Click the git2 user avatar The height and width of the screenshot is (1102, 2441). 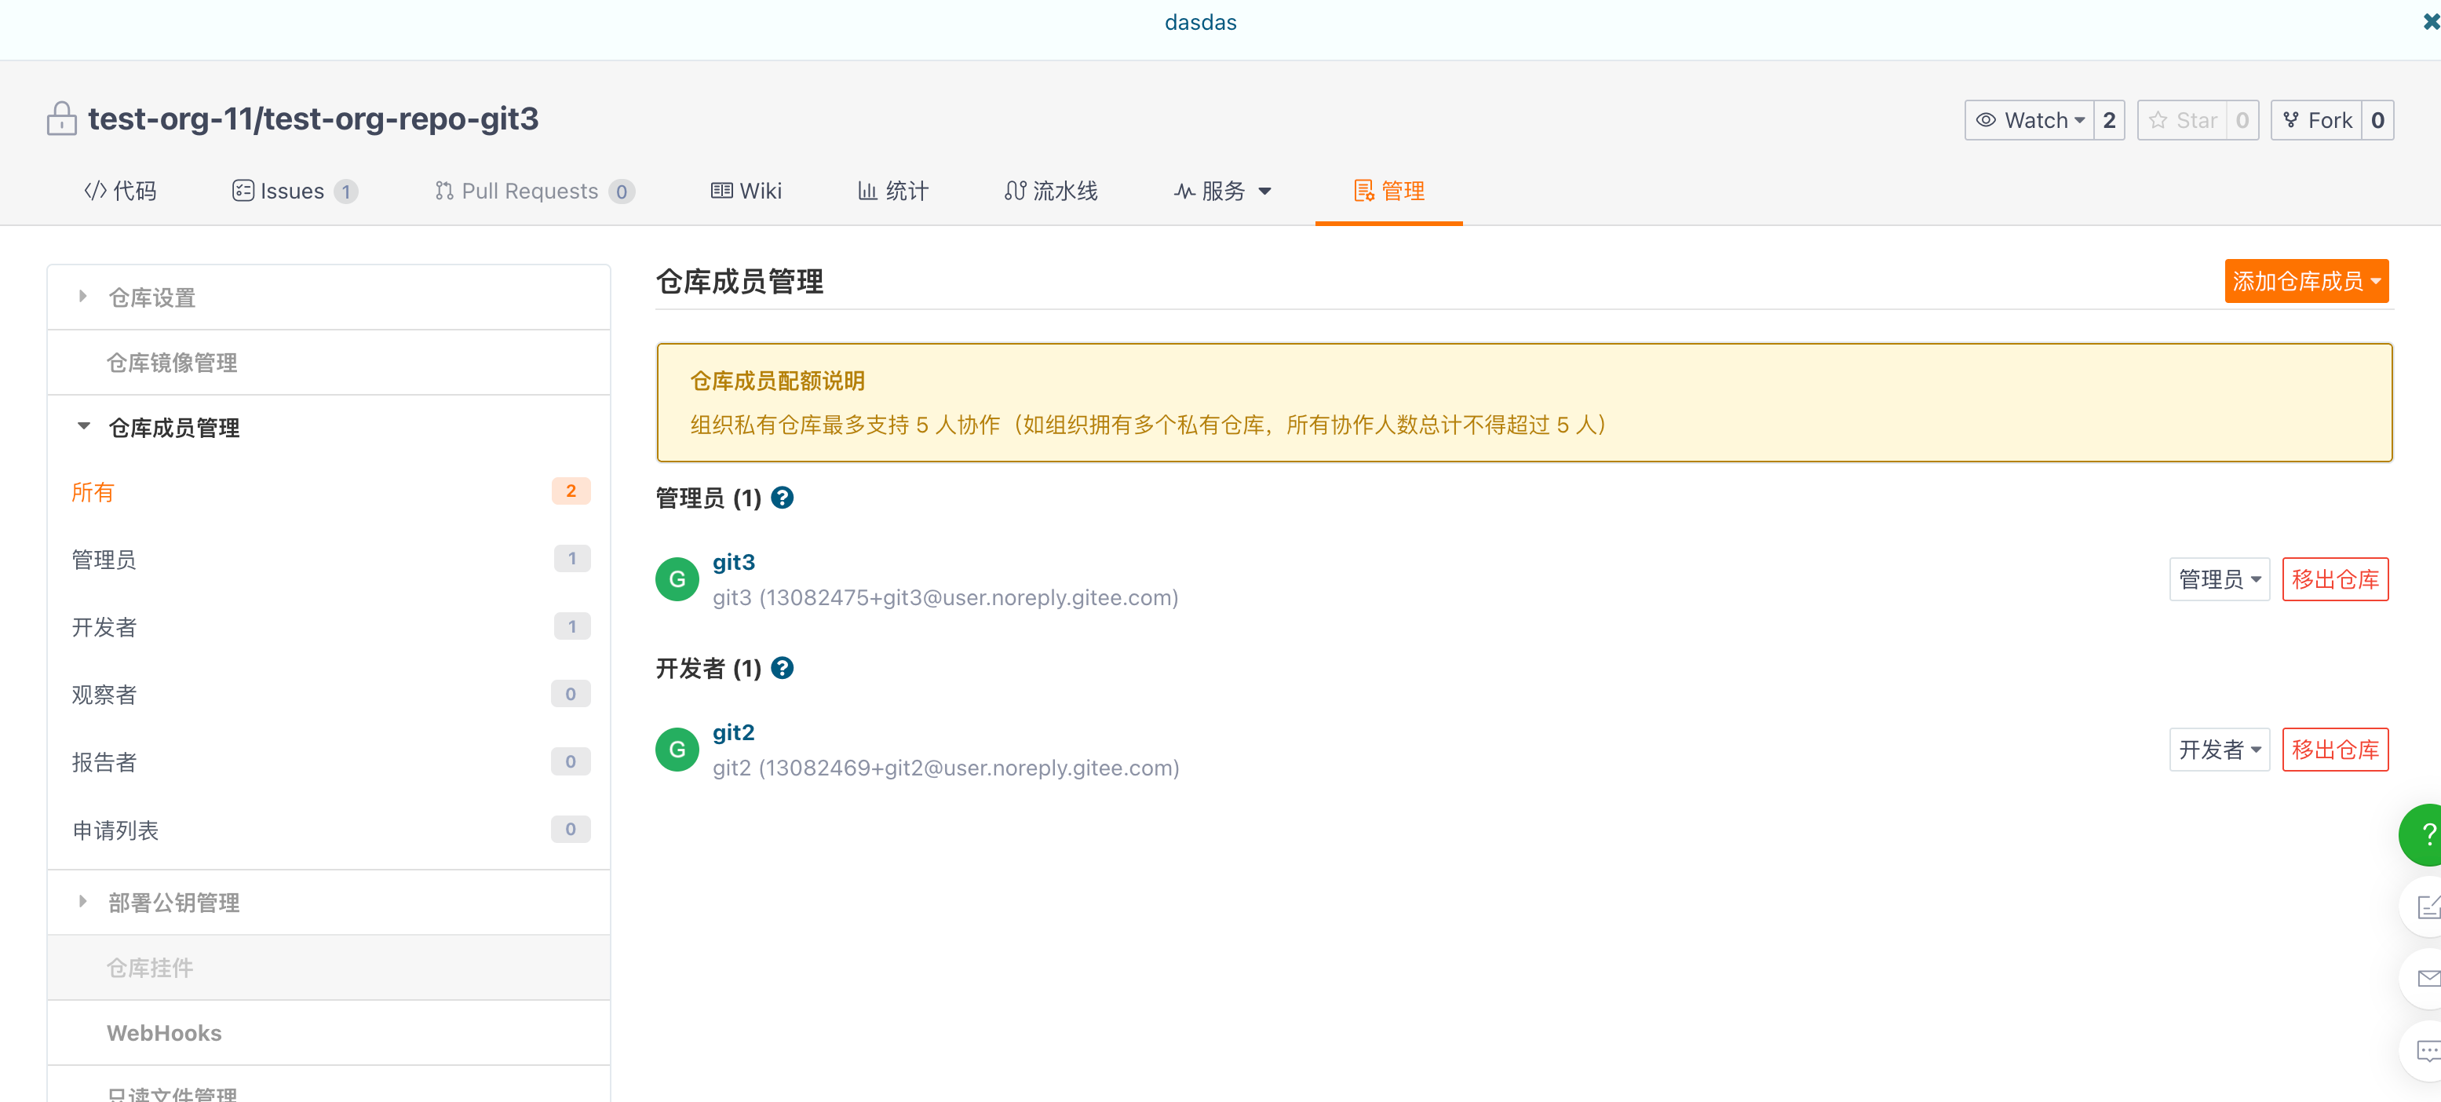(677, 750)
